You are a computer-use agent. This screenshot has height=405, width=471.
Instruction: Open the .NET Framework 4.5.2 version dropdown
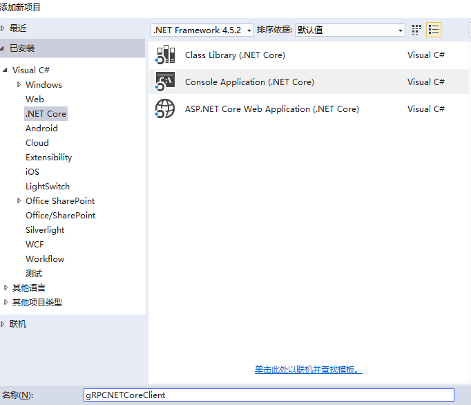pyautogui.click(x=202, y=30)
